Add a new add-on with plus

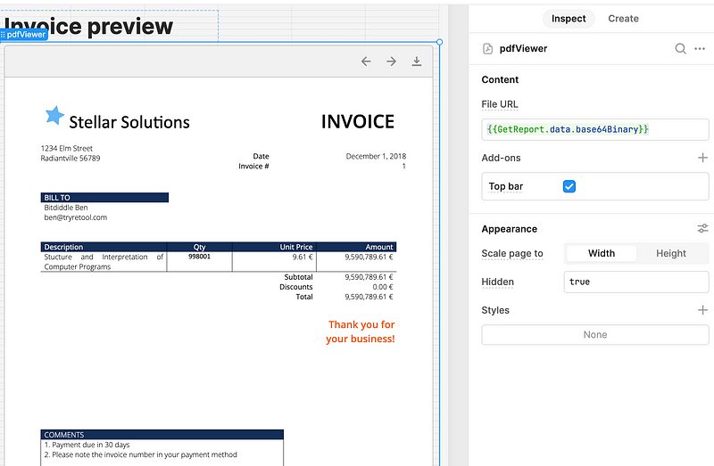702,158
